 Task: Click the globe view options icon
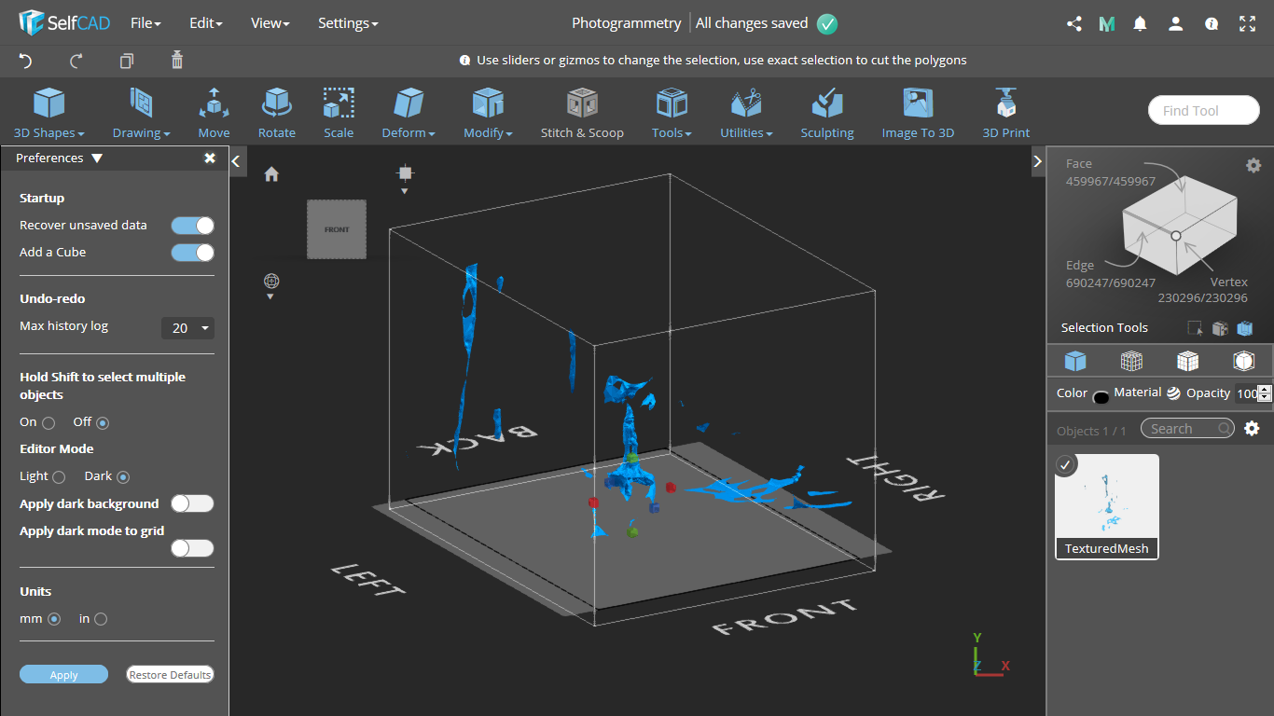click(x=271, y=281)
